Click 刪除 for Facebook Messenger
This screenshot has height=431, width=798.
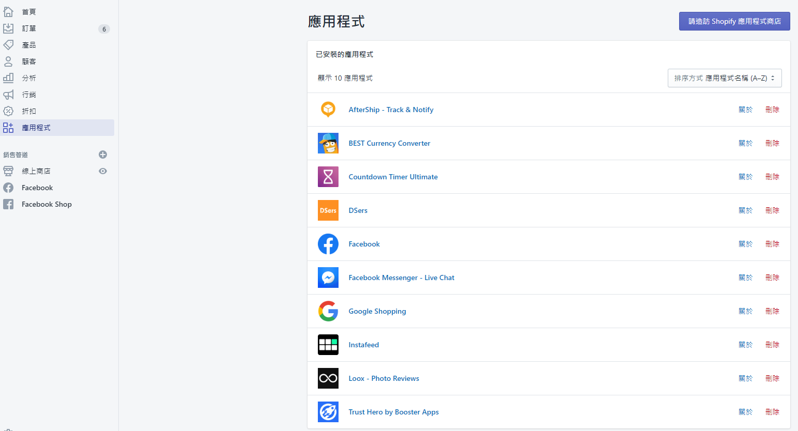tap(772, 278)
